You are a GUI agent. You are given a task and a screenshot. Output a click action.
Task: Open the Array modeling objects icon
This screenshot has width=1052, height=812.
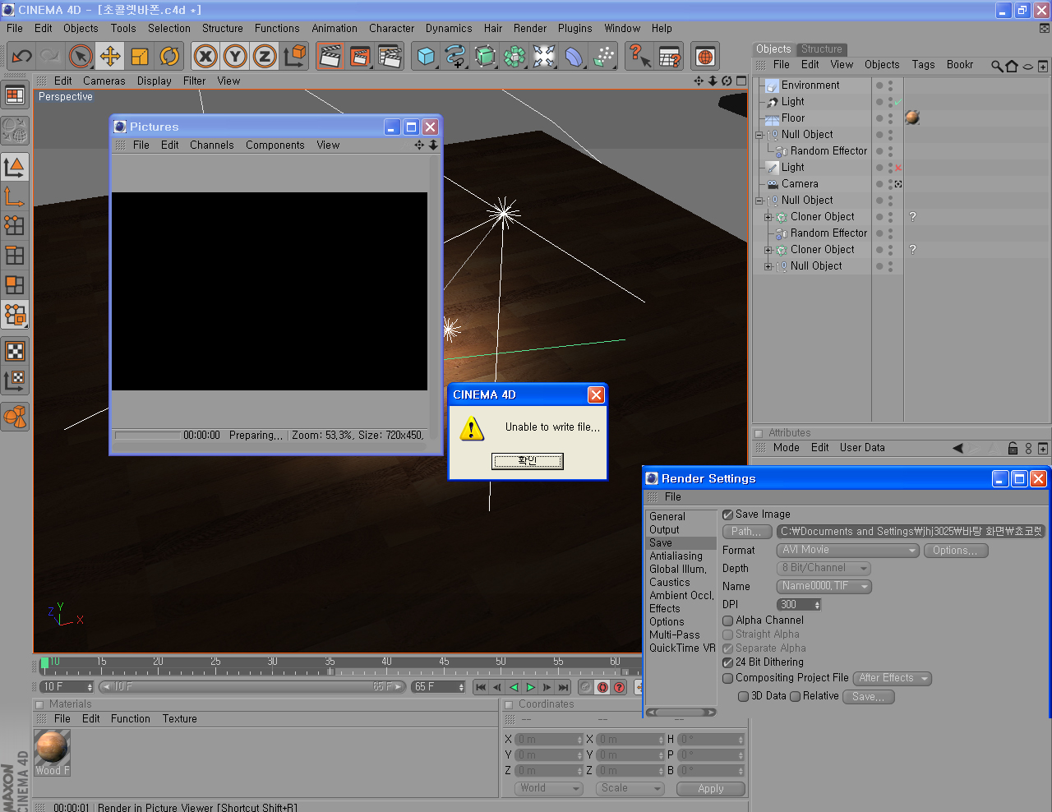point(514,56)
